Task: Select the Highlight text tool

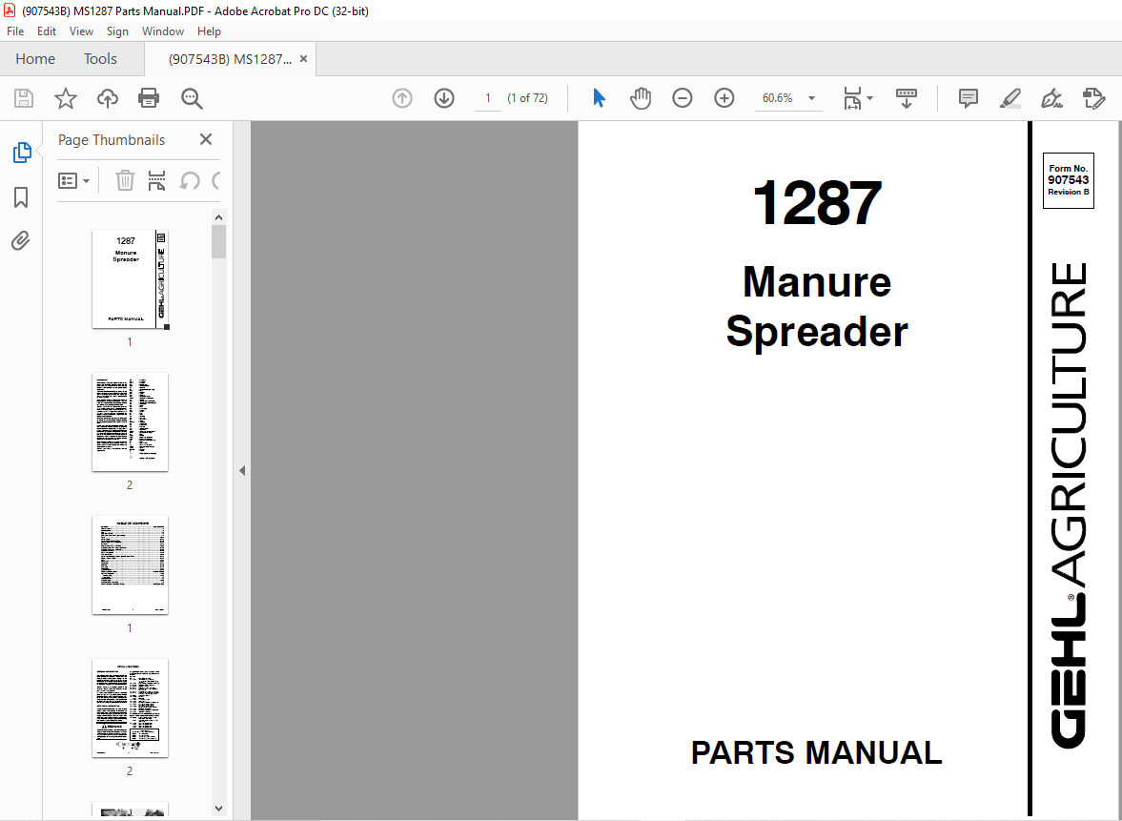Action: pyautogui.click(x=1010, y=98)
